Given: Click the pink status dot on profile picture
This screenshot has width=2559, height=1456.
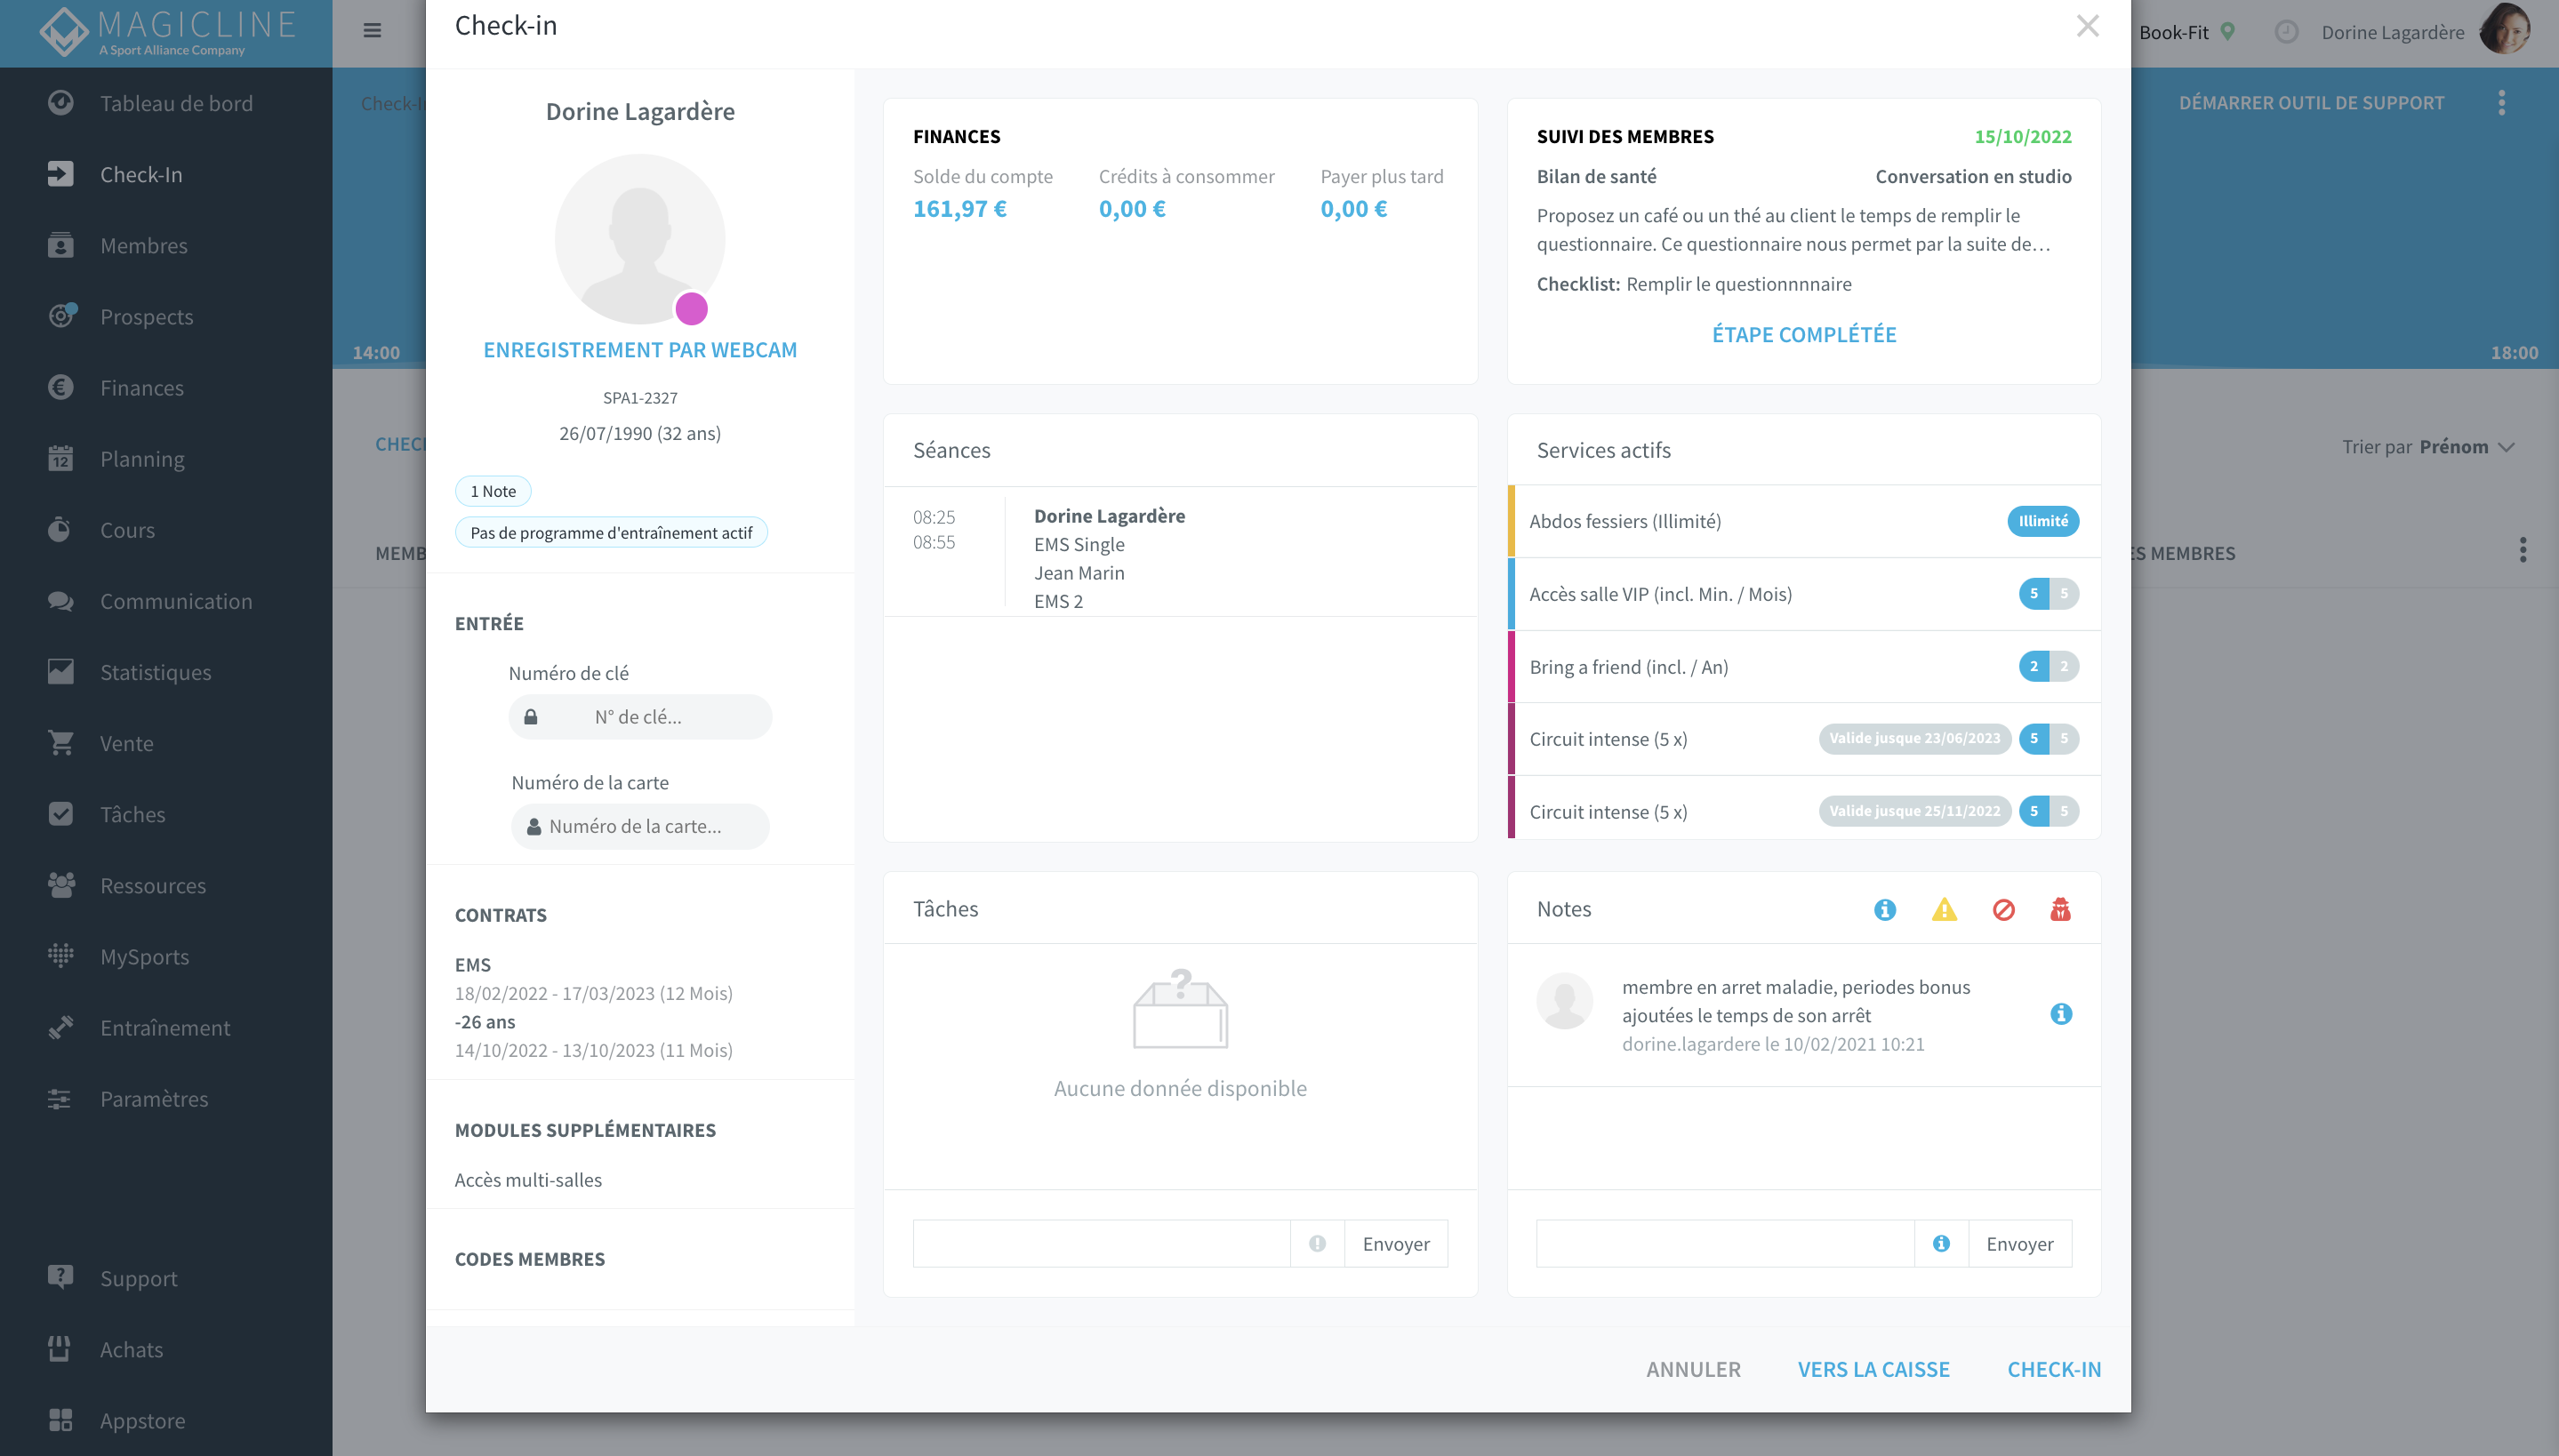Looking at the screenshot, I should [x=691, y=309].
